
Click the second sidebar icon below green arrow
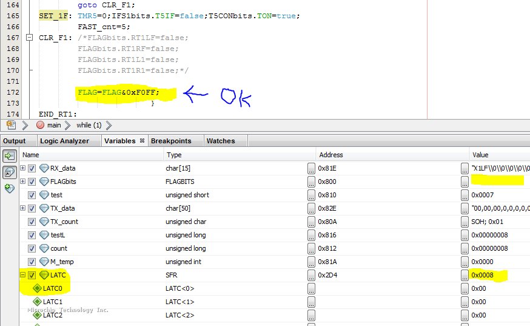click(x=10, y=172)
